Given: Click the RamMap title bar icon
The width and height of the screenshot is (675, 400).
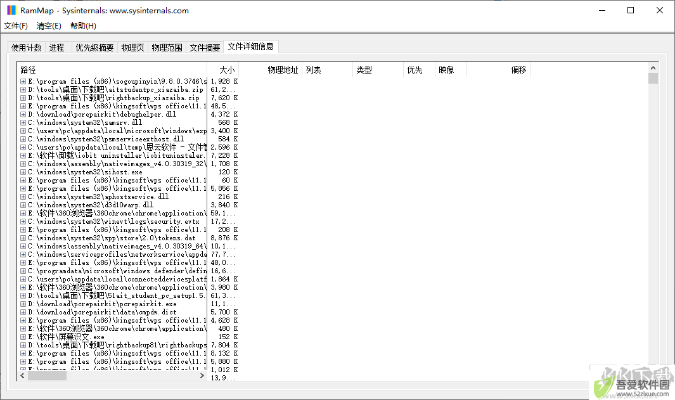Looking at the screenshot, I should point(11,10).
